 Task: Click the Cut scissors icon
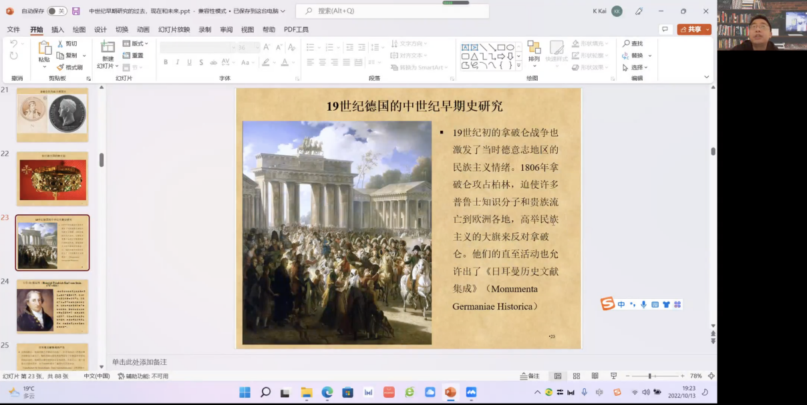pos(60,44)
